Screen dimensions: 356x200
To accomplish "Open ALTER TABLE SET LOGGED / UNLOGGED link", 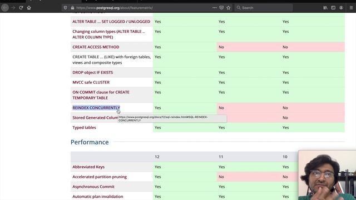I will point(111,22).
